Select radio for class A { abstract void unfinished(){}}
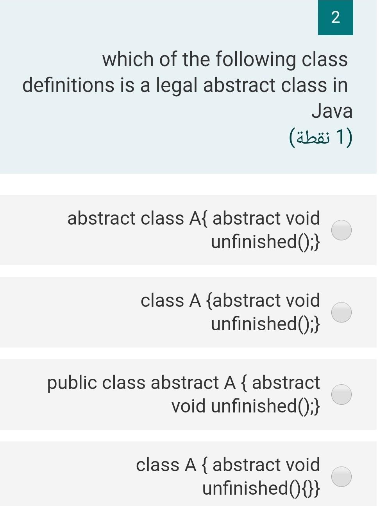Viewport: 379px width, 506px height. pos(341,476)
